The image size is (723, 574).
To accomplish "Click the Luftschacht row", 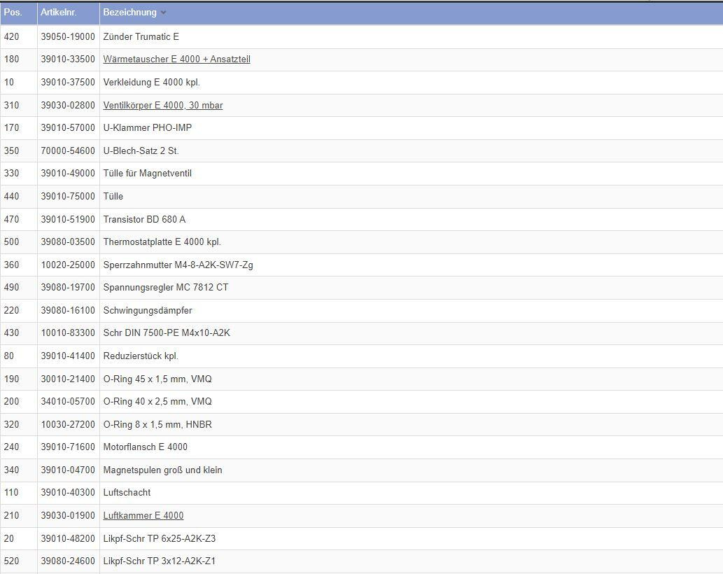I will 127,493.
